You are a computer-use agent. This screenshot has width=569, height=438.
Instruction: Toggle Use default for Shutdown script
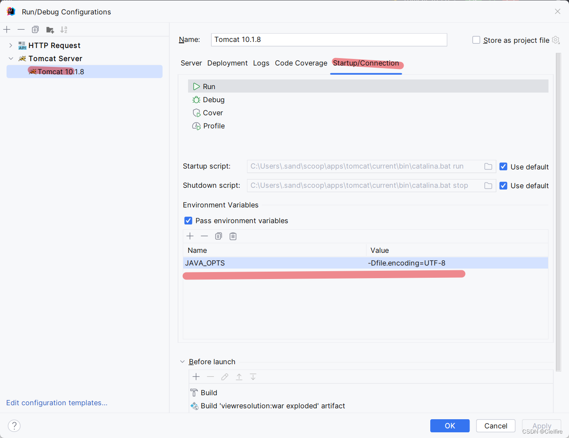click(504, 186)
